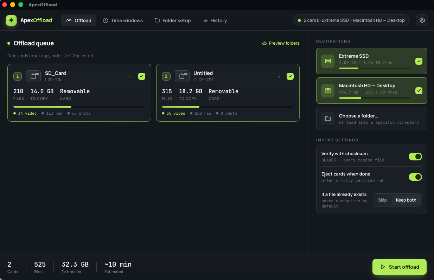Click the Untitled card title
Viewport: 434px width, 280px height.
pyautogui.click(x=203, y=73)
